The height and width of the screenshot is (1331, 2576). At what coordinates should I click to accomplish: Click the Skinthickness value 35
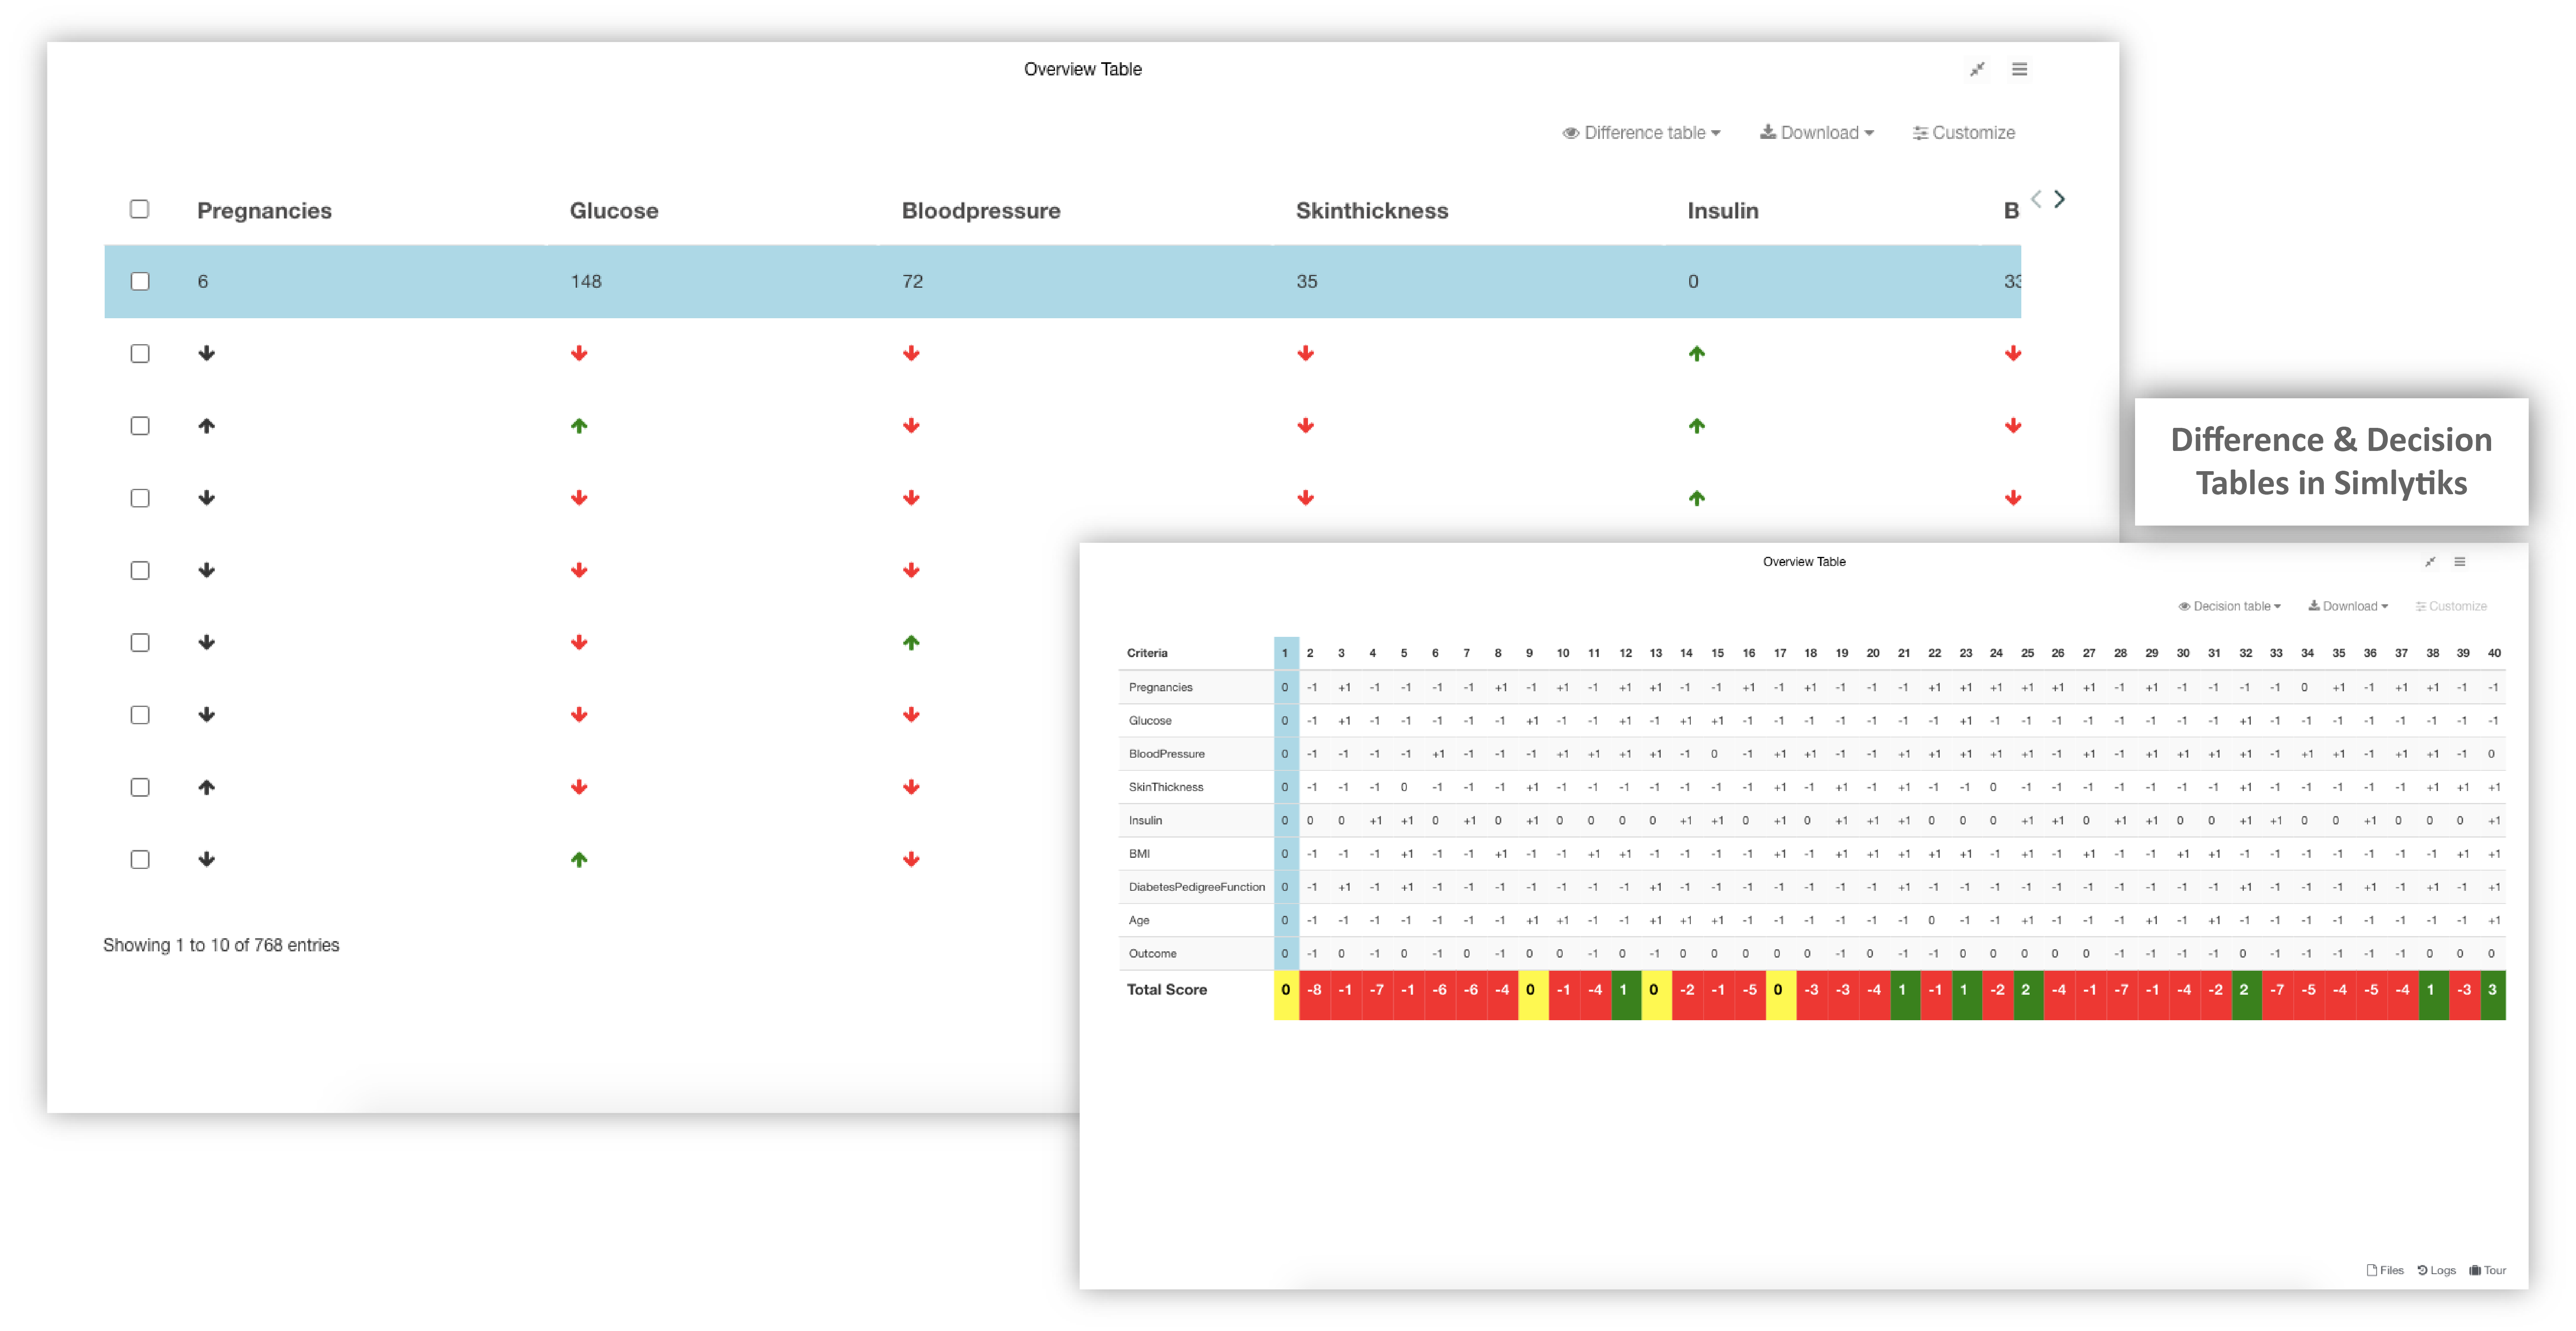click(1307, 282)
